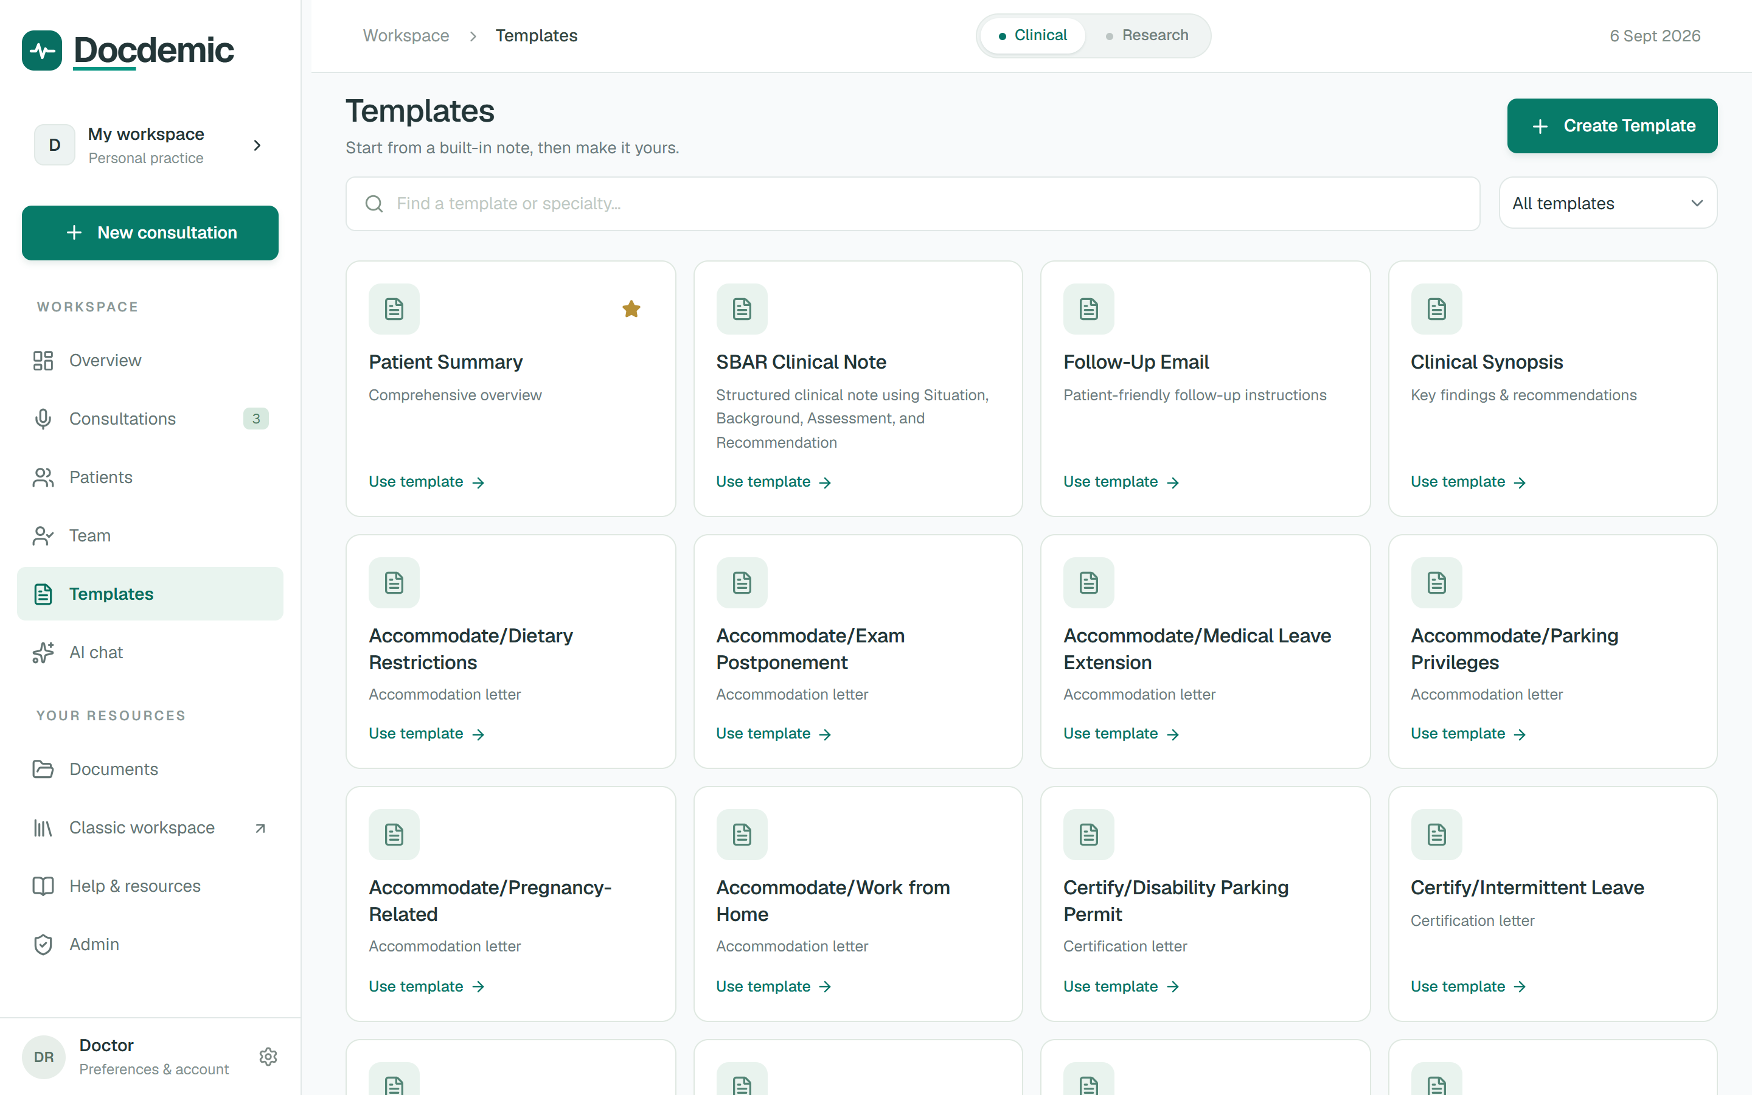The height and width of the screenshot is (1095, 1752).
Task: Use template for Accommodate/Dietary Restrictions
Action: 426,734
